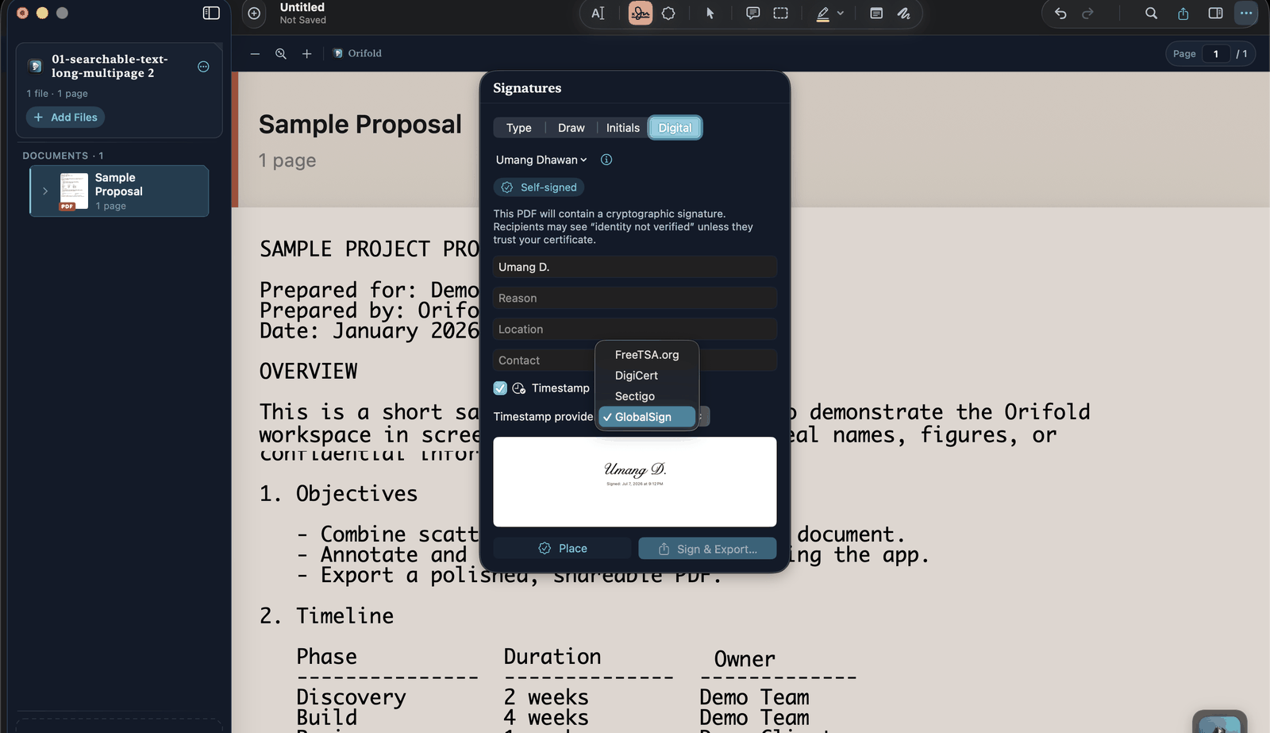The image size is (1270, 733).
Task: Click the Self-signed badge
Action: pos(539,187)
